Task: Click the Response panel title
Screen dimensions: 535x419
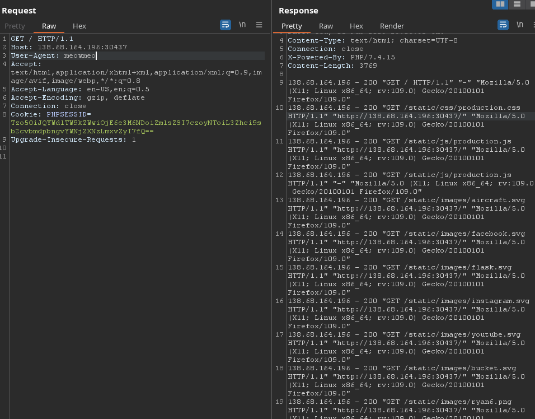Action: 298,11
